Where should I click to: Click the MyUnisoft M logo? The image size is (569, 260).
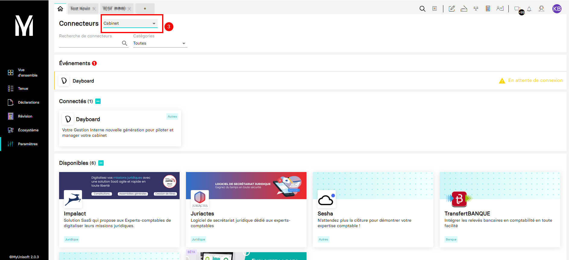point(24,26)
